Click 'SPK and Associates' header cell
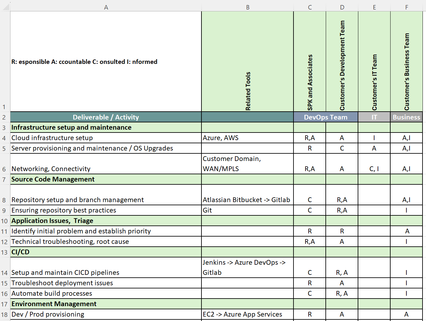This screenshot has width=426, height=321. pyautogui.click(x=310, y=61)
